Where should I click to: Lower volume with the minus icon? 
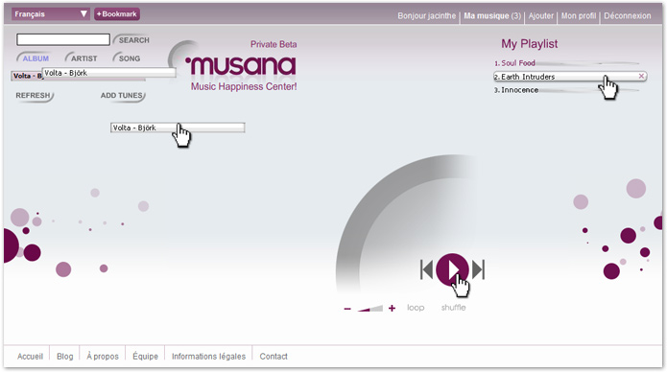[347, 309]
